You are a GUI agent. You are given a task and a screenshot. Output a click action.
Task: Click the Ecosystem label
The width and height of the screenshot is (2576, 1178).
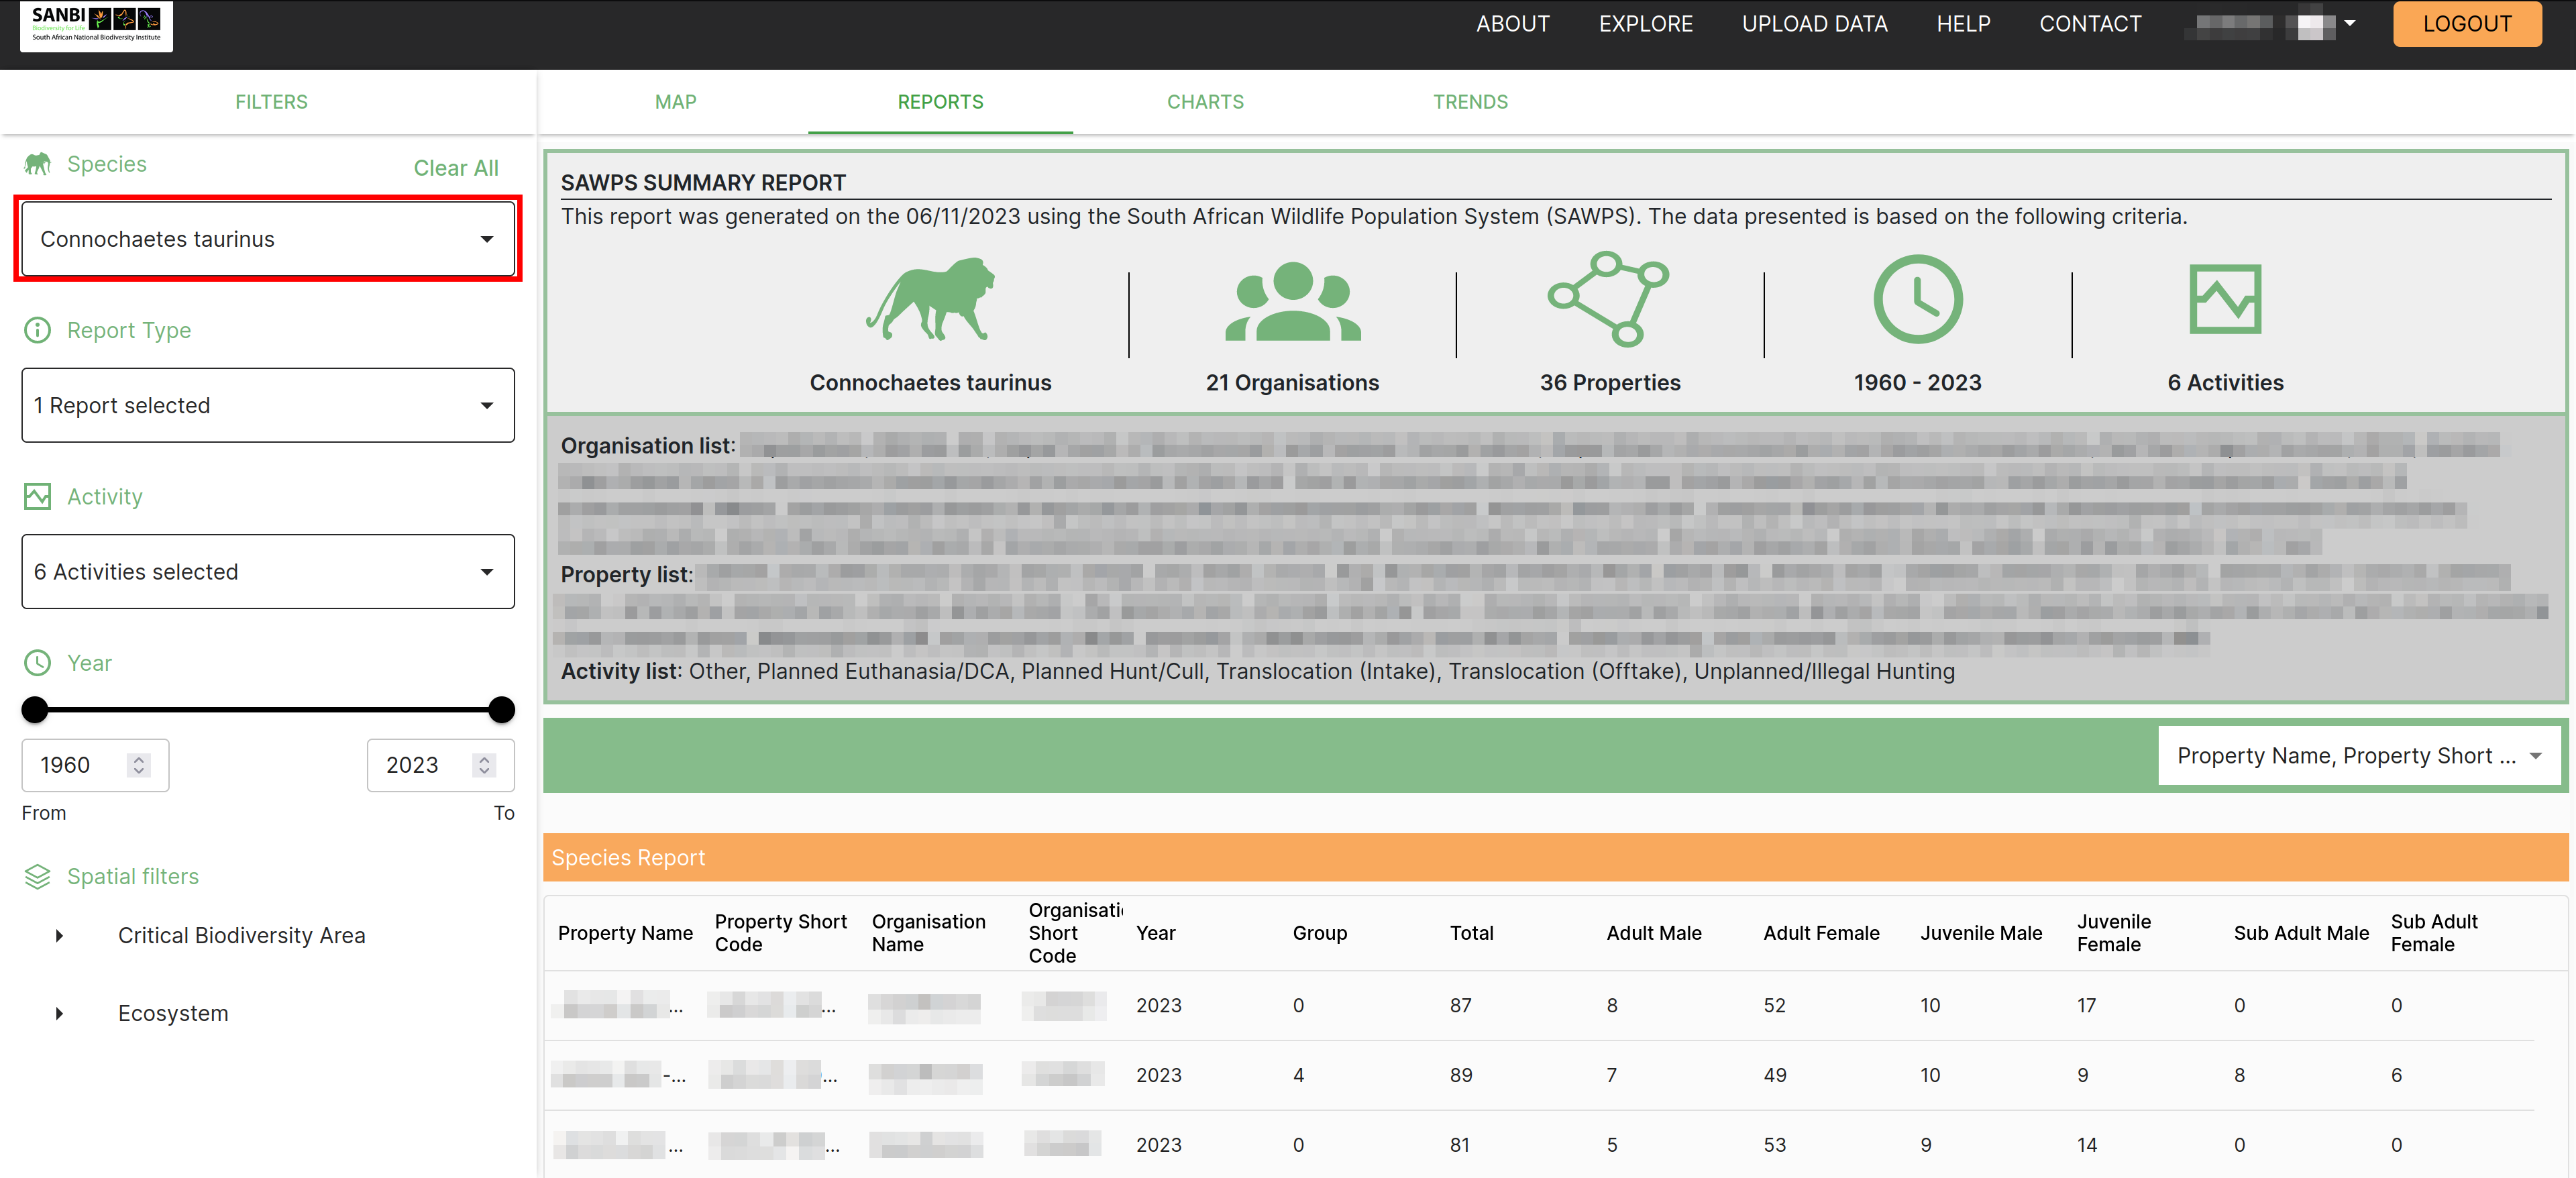point(173,1014)
